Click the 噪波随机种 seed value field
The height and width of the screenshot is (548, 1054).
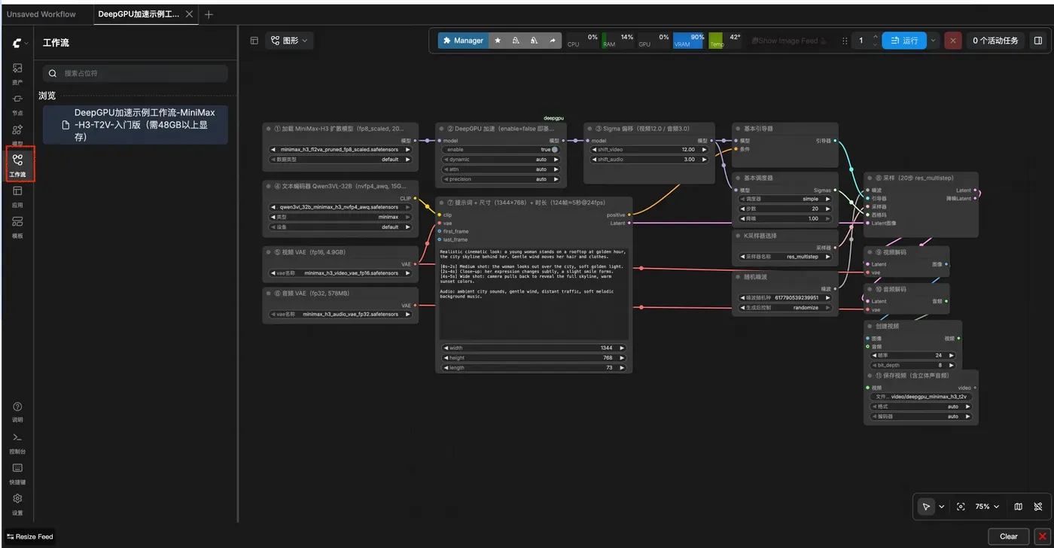785,298
